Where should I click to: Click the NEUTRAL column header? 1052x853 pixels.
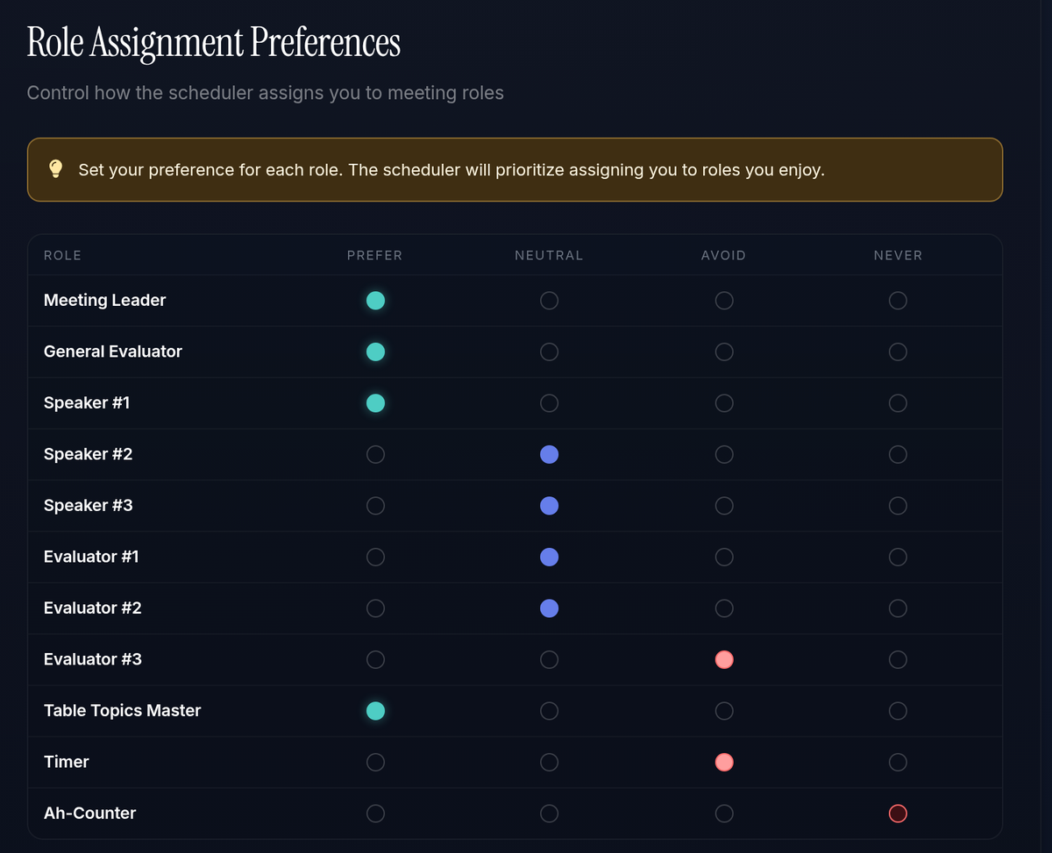[549, 255]
